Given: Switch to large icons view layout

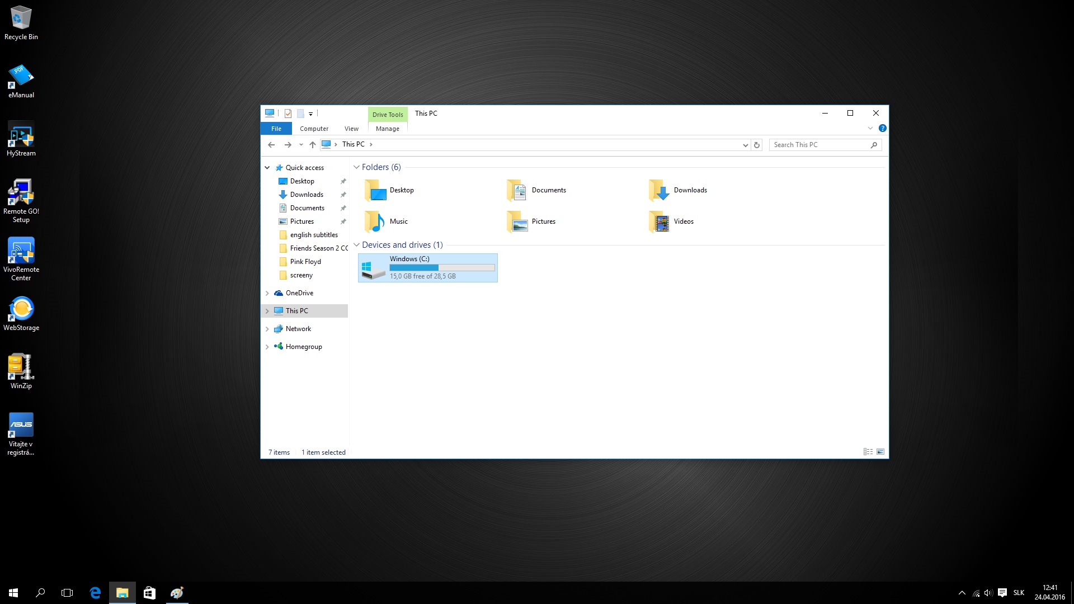Looking at the screenshot, I should (880, 452).
